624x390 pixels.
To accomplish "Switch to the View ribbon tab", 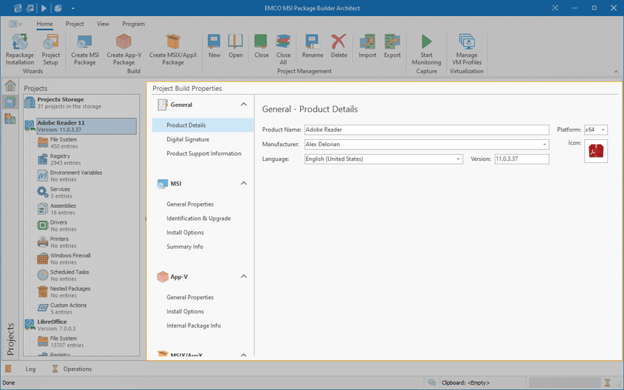I will pyautogui.click(x=103, y=24).
